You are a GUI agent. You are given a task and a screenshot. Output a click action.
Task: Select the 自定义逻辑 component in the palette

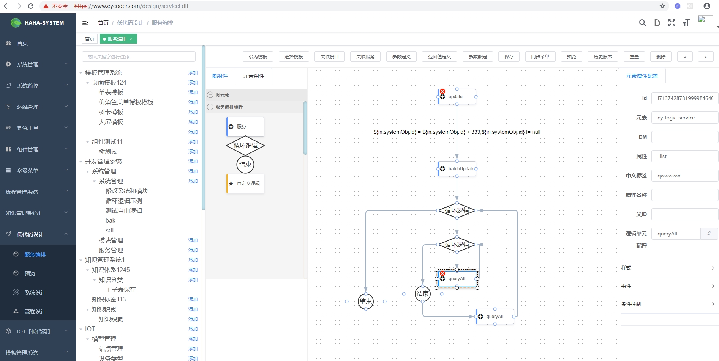tap(245, 184)
